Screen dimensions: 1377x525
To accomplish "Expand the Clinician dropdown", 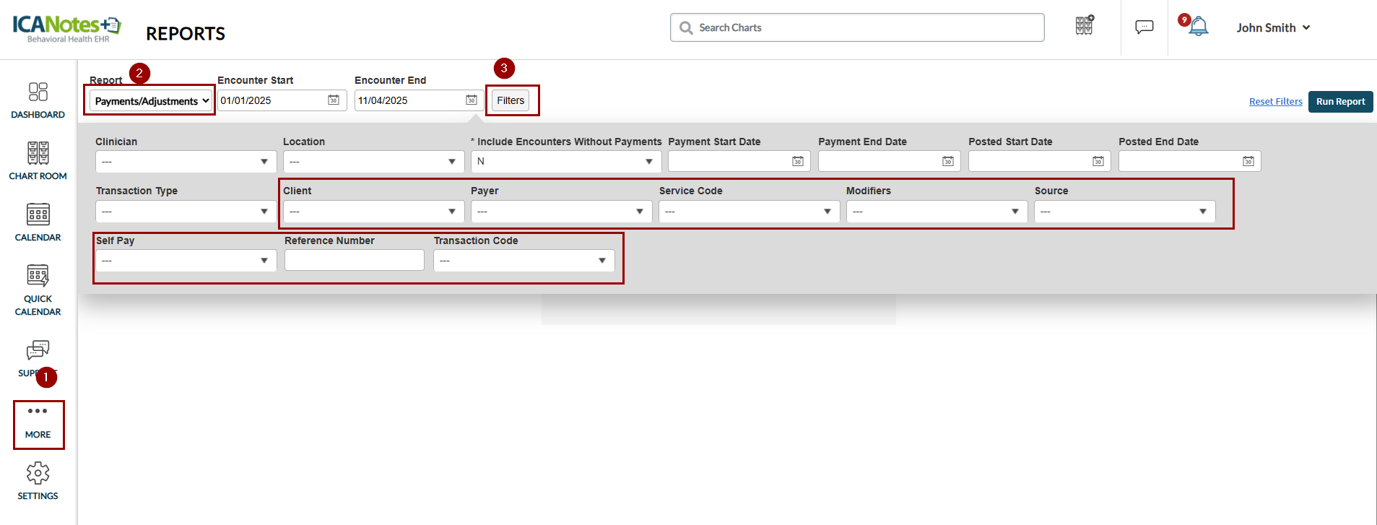I will [x=186, y=162].
